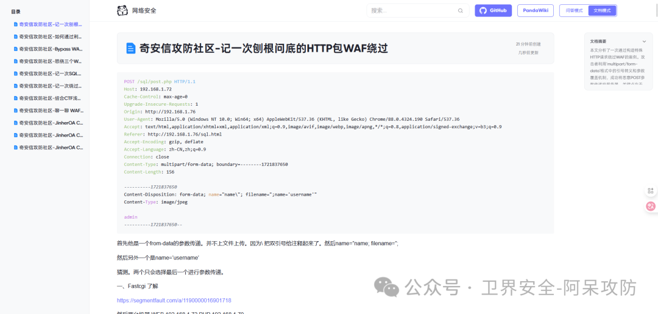The image size is (658, 314).
Task: Click the paragraph starting 猜测。两个只会选择
Action: 171,272
